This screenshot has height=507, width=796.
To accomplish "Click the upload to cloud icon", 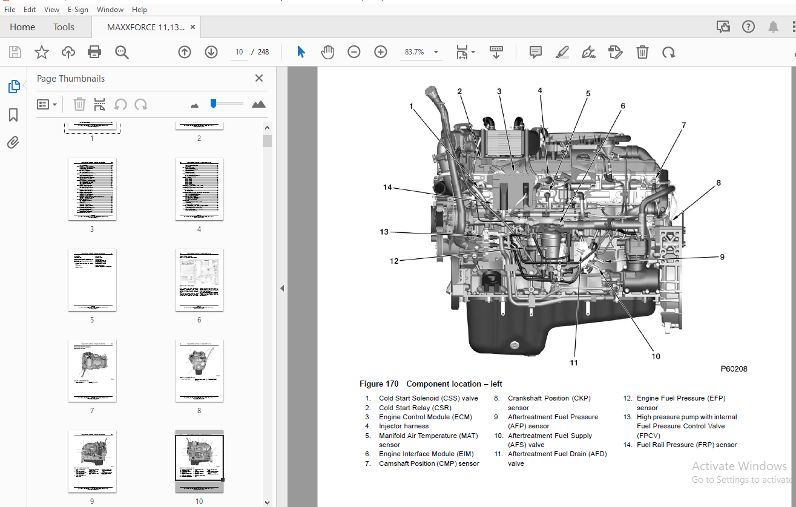I will [68, 52].
